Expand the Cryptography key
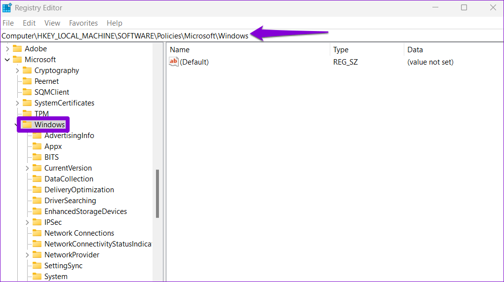This screenshot has width=504, height=282. [x=17, y=70]
